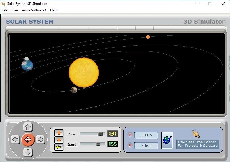Click the ORBITS button

click(146, 135)
